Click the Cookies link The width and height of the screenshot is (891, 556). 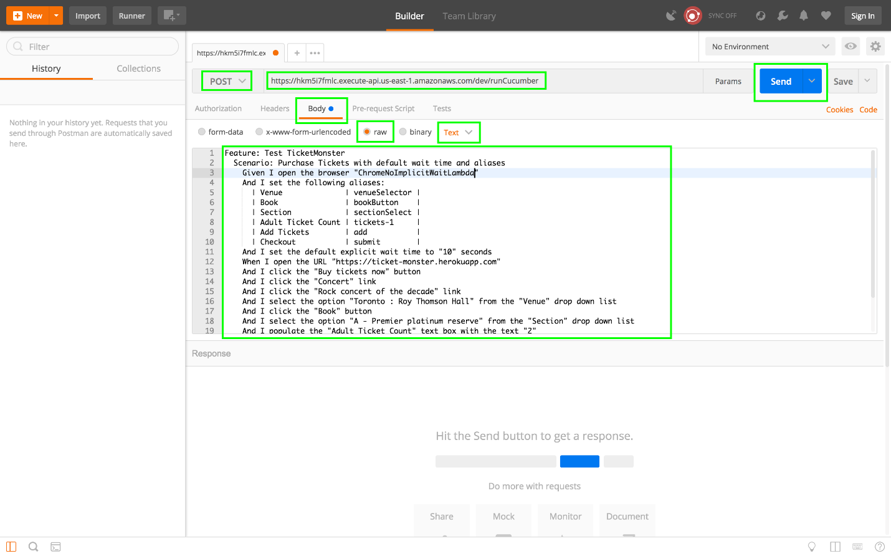click(x=839, y=110)
